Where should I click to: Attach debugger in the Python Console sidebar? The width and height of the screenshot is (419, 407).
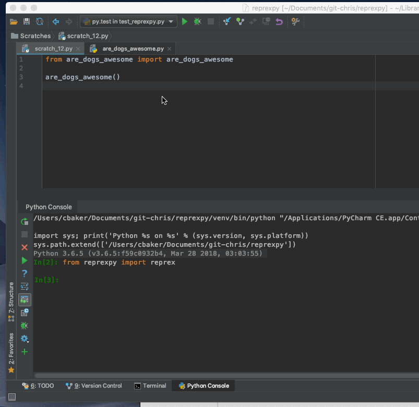tap(25, 326)
